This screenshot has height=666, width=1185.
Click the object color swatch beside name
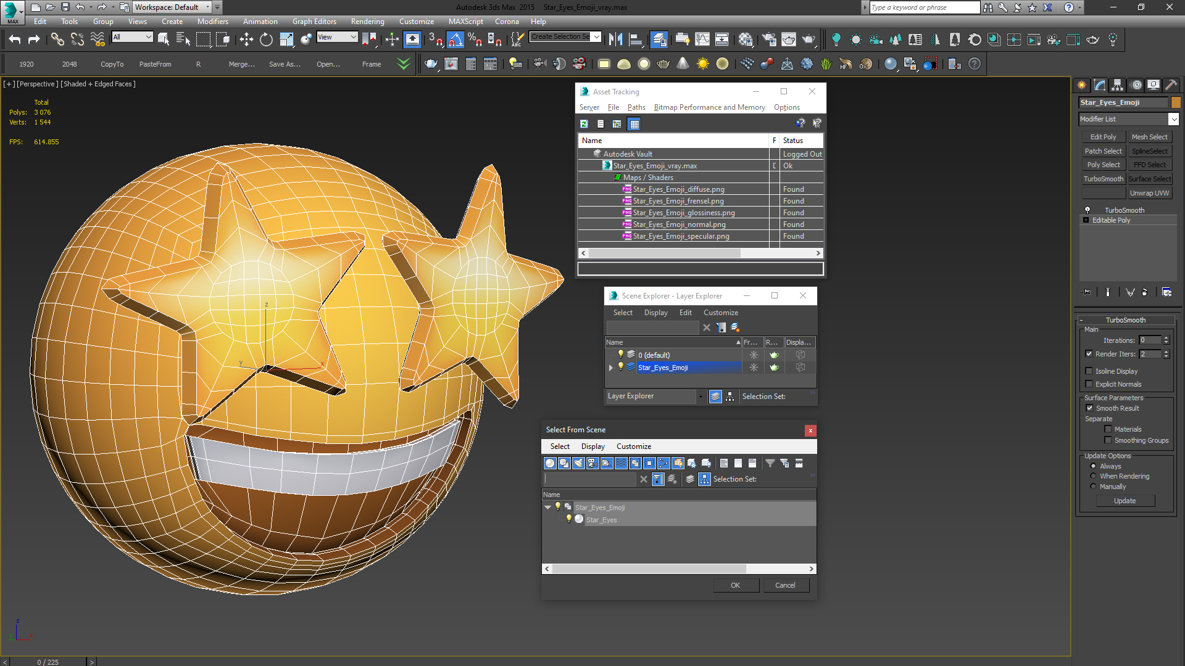coord(1176,102)
